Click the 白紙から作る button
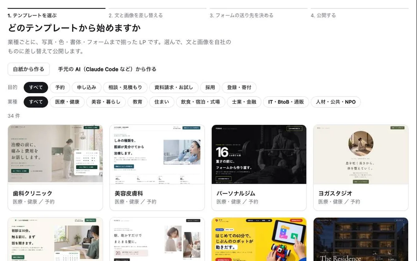This screenshot has height=261, width=417. click(x=29, y=69)
